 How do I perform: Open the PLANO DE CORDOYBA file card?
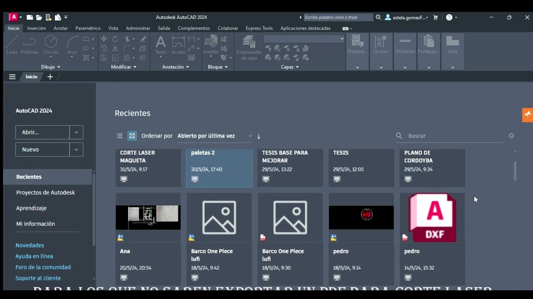click(x=432, y=168)
